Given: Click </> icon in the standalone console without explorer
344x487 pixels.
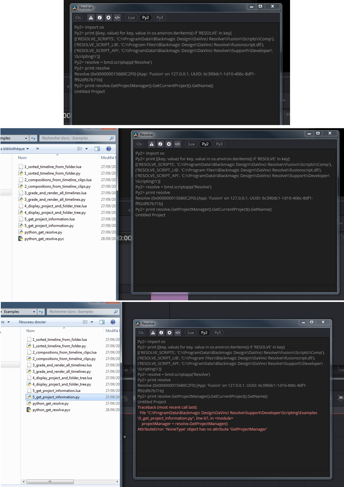Looking at the screenshot, I should click(x=117, y=17).
